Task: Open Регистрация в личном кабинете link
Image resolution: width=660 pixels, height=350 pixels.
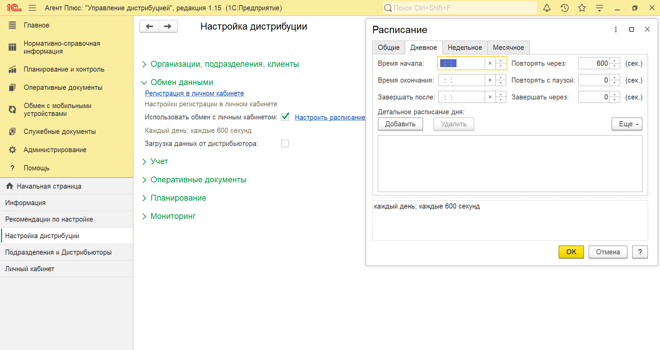Action: [x=194, y=93]
